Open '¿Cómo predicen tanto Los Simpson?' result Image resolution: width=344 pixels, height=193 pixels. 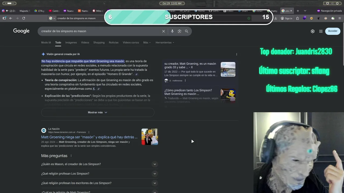pos(188,92)
